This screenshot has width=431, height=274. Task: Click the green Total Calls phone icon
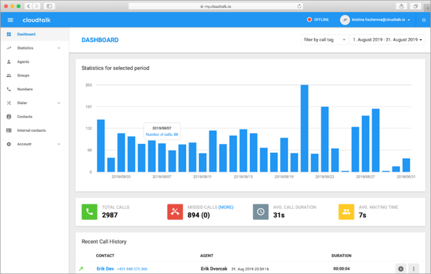pos(89,212)
